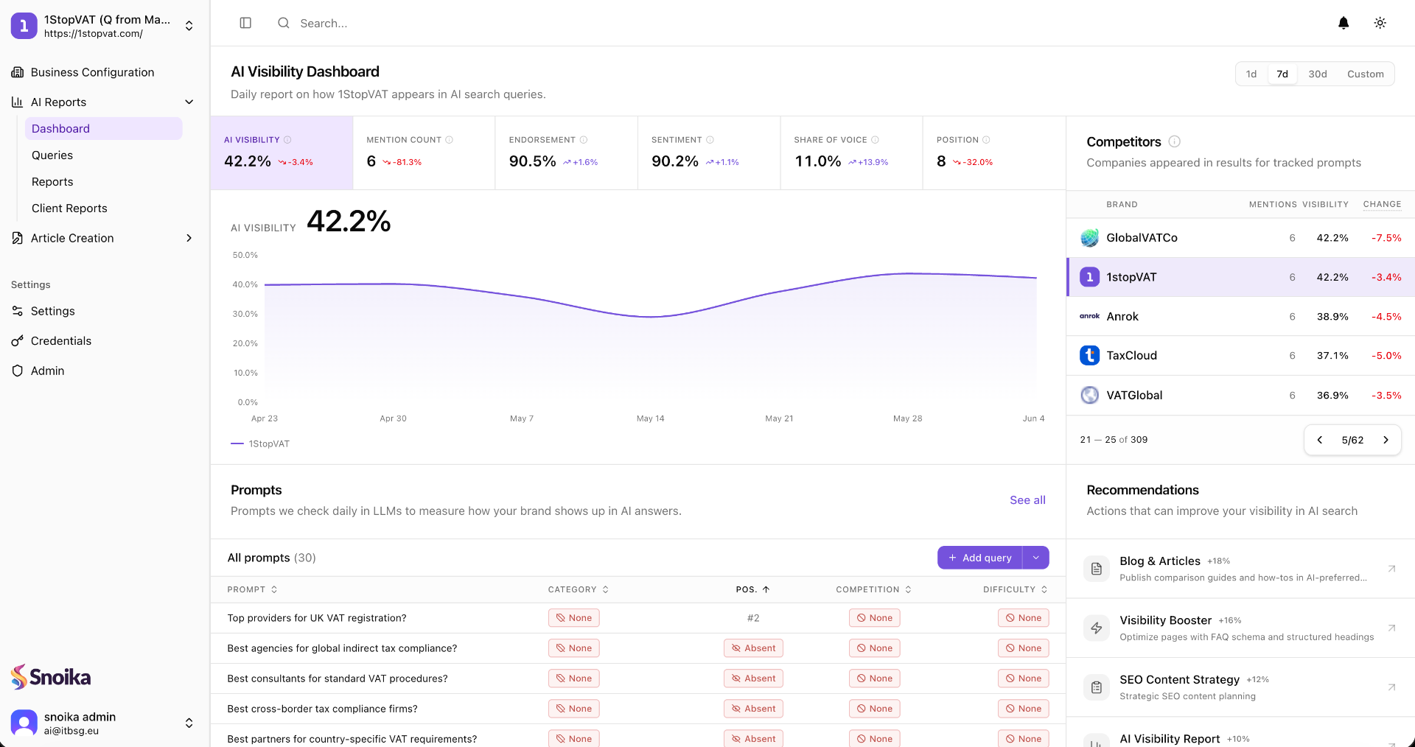Select the Mention Count metric card
Viewport: 1415px width, 747px height.
424,152
